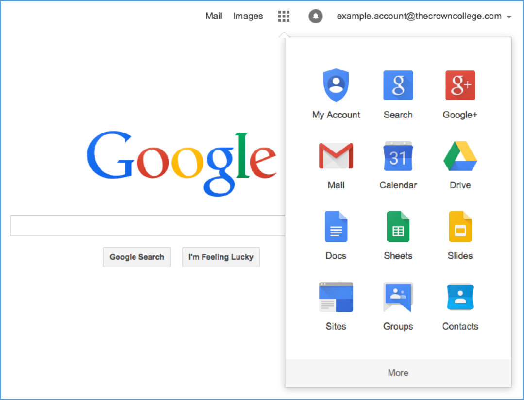Show more apps with the More button
This screenshot has height=400, width=524.
(x=398, y=373)
